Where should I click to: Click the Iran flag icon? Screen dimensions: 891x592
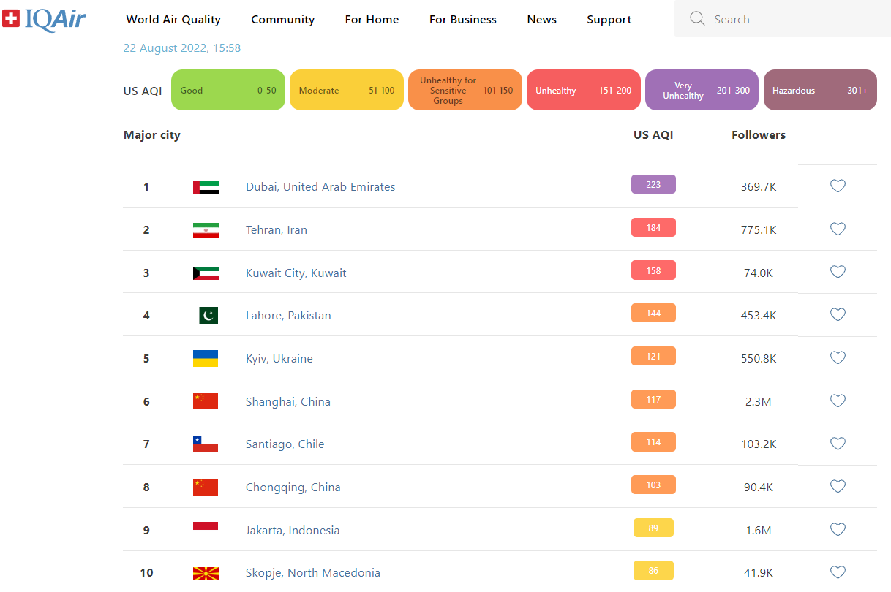pyautogui.click(x=206, y=230)
